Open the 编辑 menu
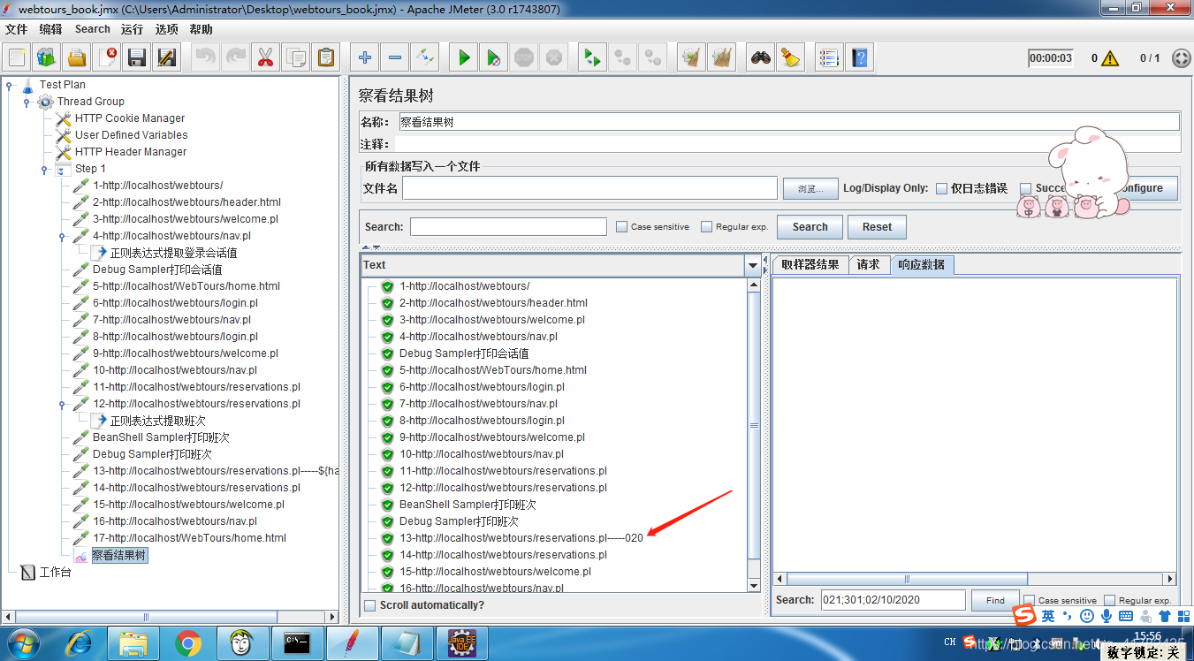The width and height of the screenshot is (1194, 661). click(x=50, y=29)
